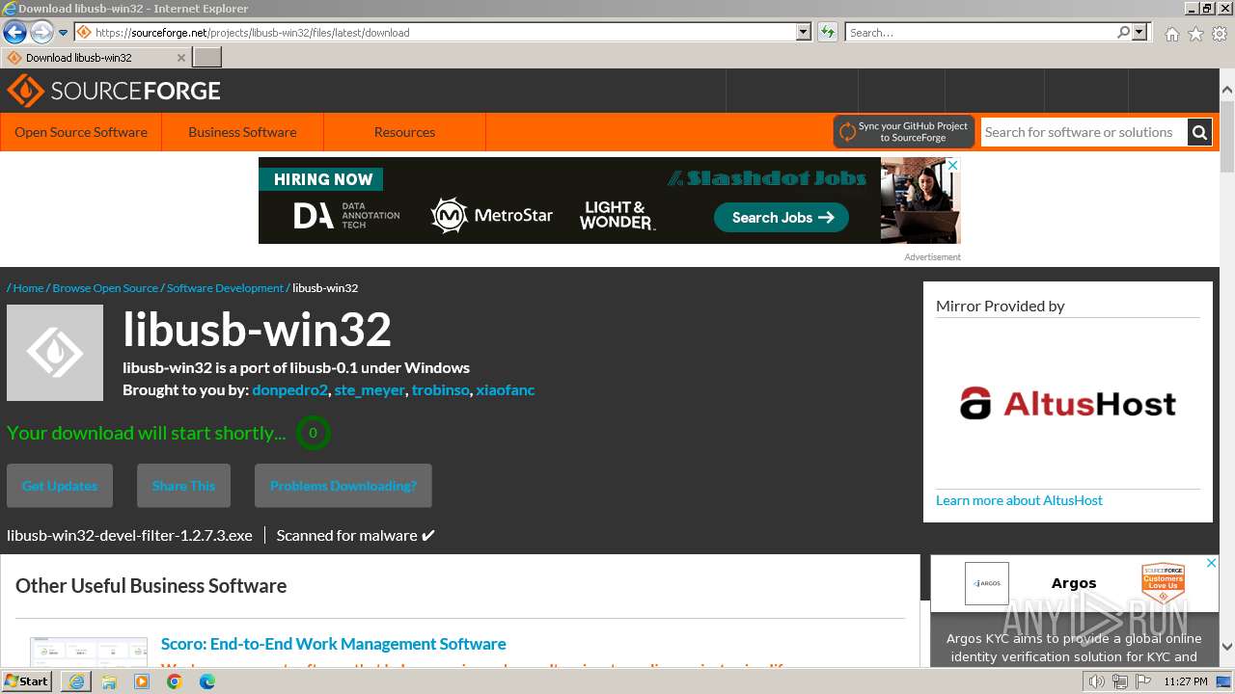Click the download countdown circle
Screen dimensions: 1235x694
(x=313, y=433)
